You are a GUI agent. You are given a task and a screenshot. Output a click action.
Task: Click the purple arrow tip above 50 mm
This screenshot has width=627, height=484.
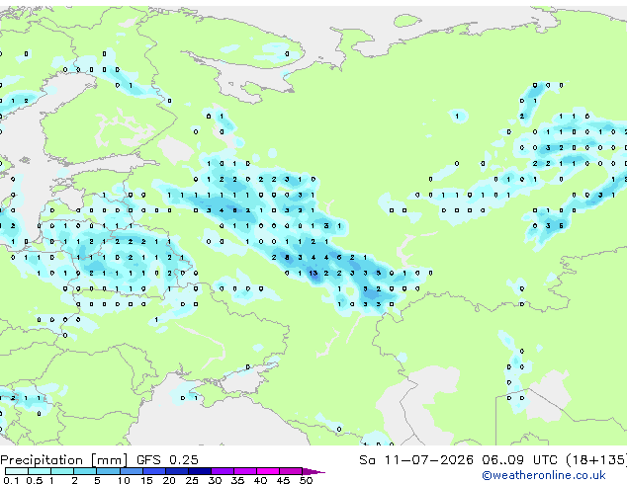point(313,471)
